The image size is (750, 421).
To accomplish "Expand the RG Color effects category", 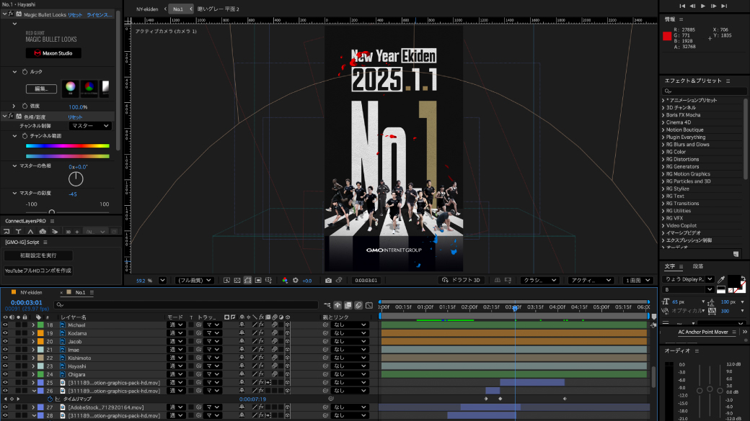I will point(663,152).
